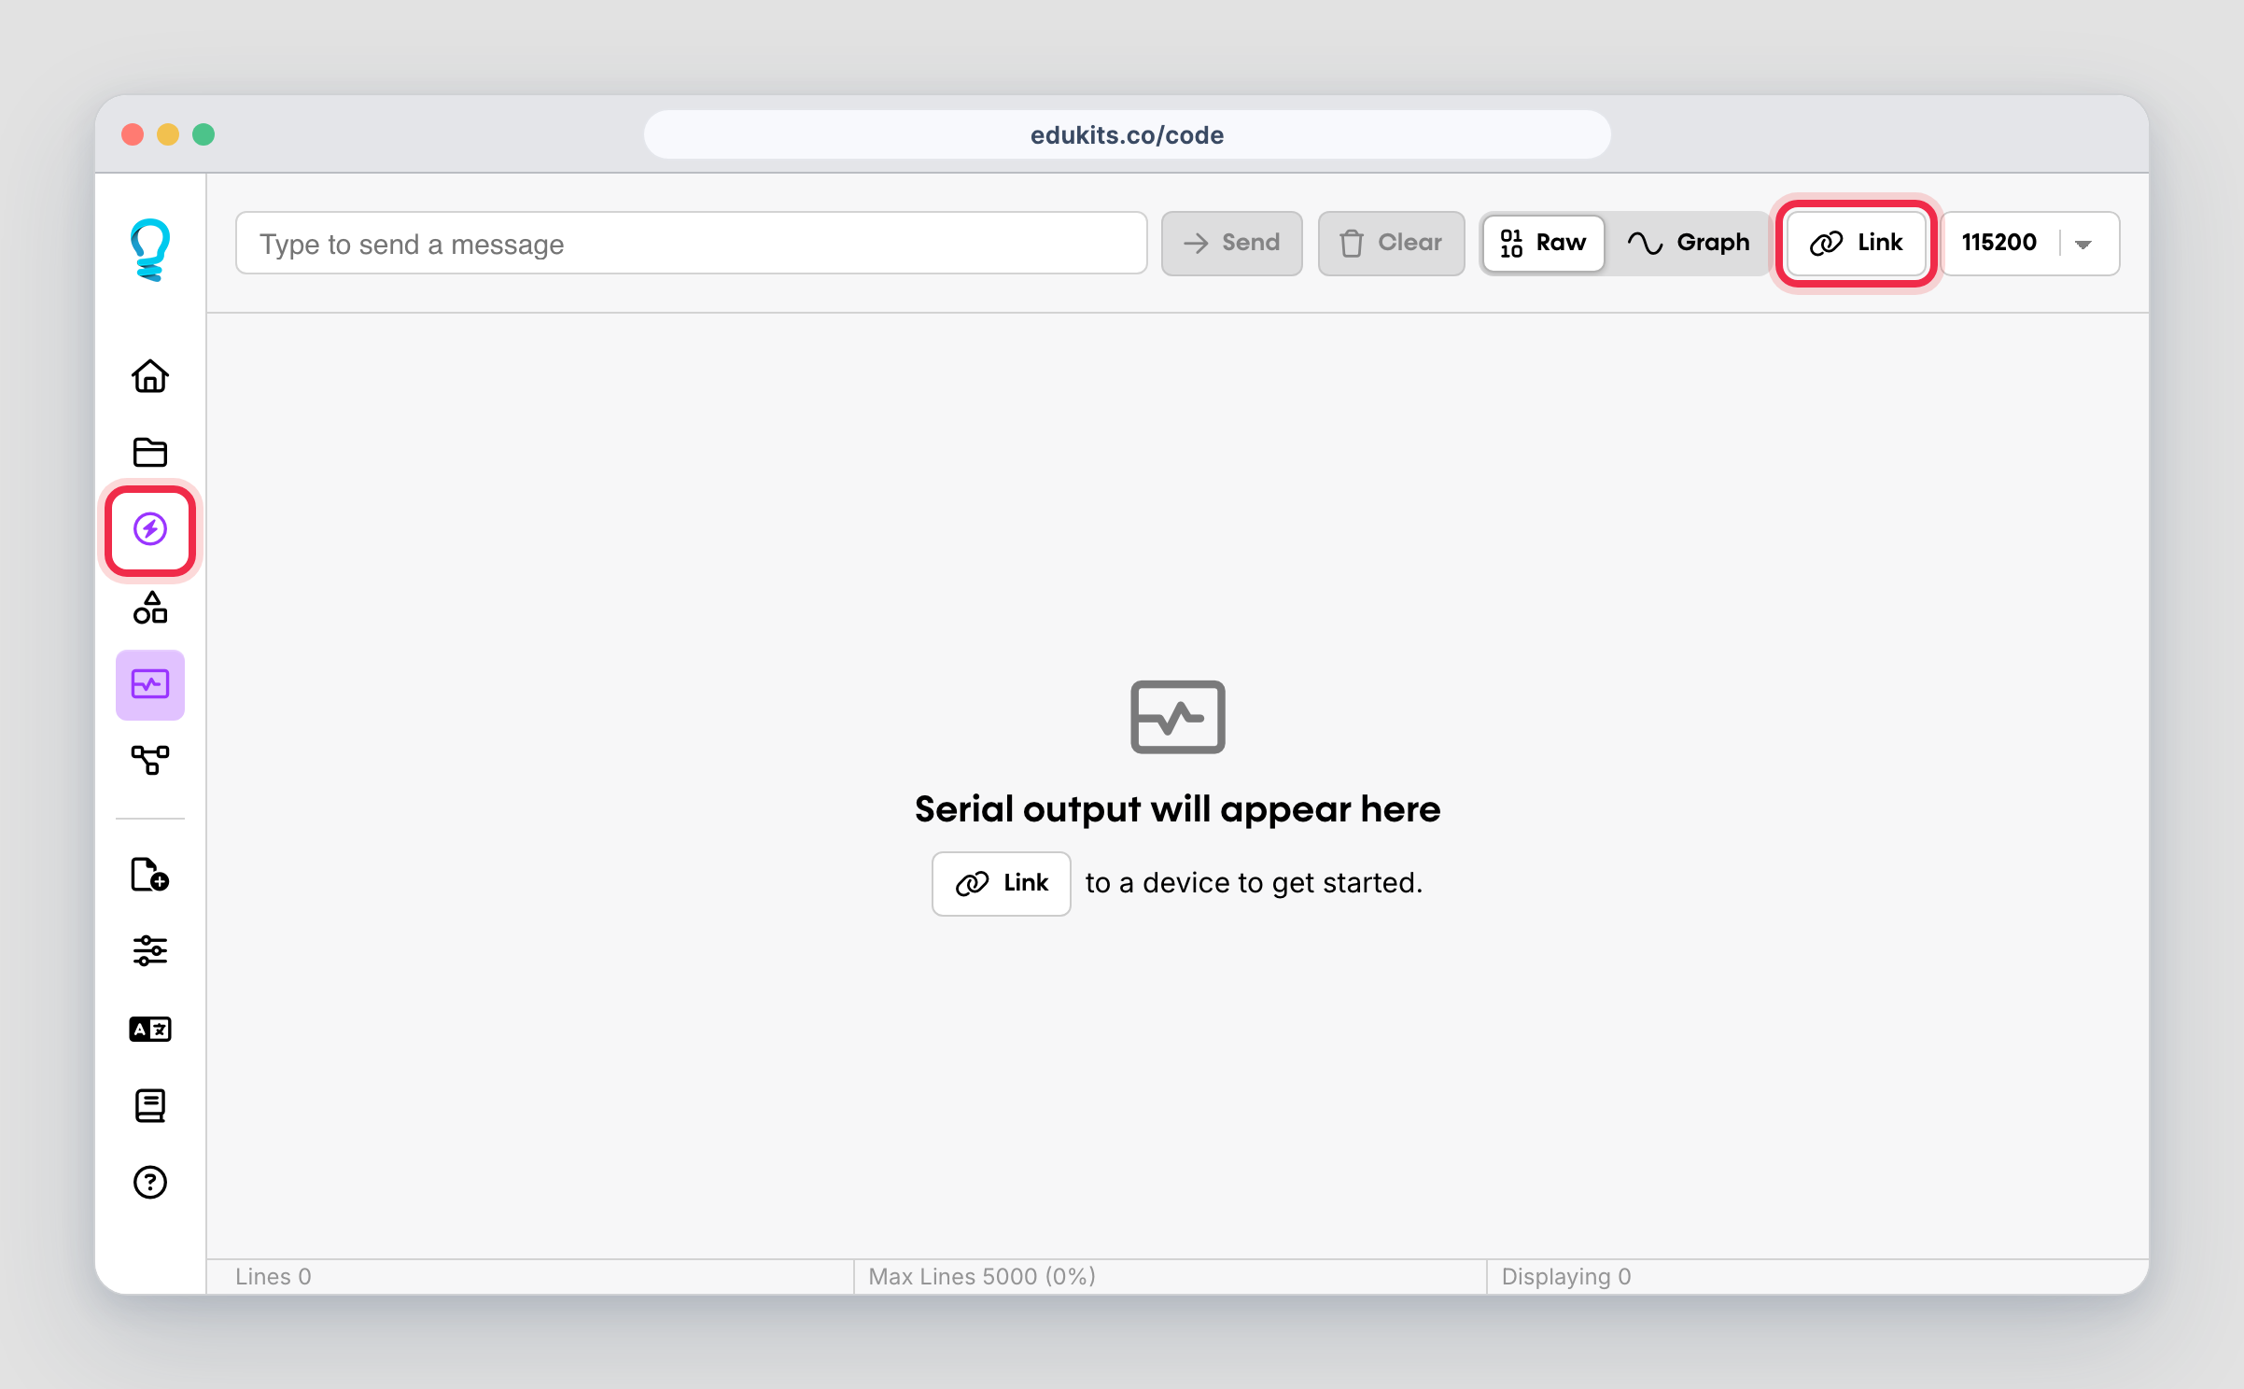Select the serial monitor sidebar icon
This screenshot has width=2244, height=1389.
[x=149, y=685]
